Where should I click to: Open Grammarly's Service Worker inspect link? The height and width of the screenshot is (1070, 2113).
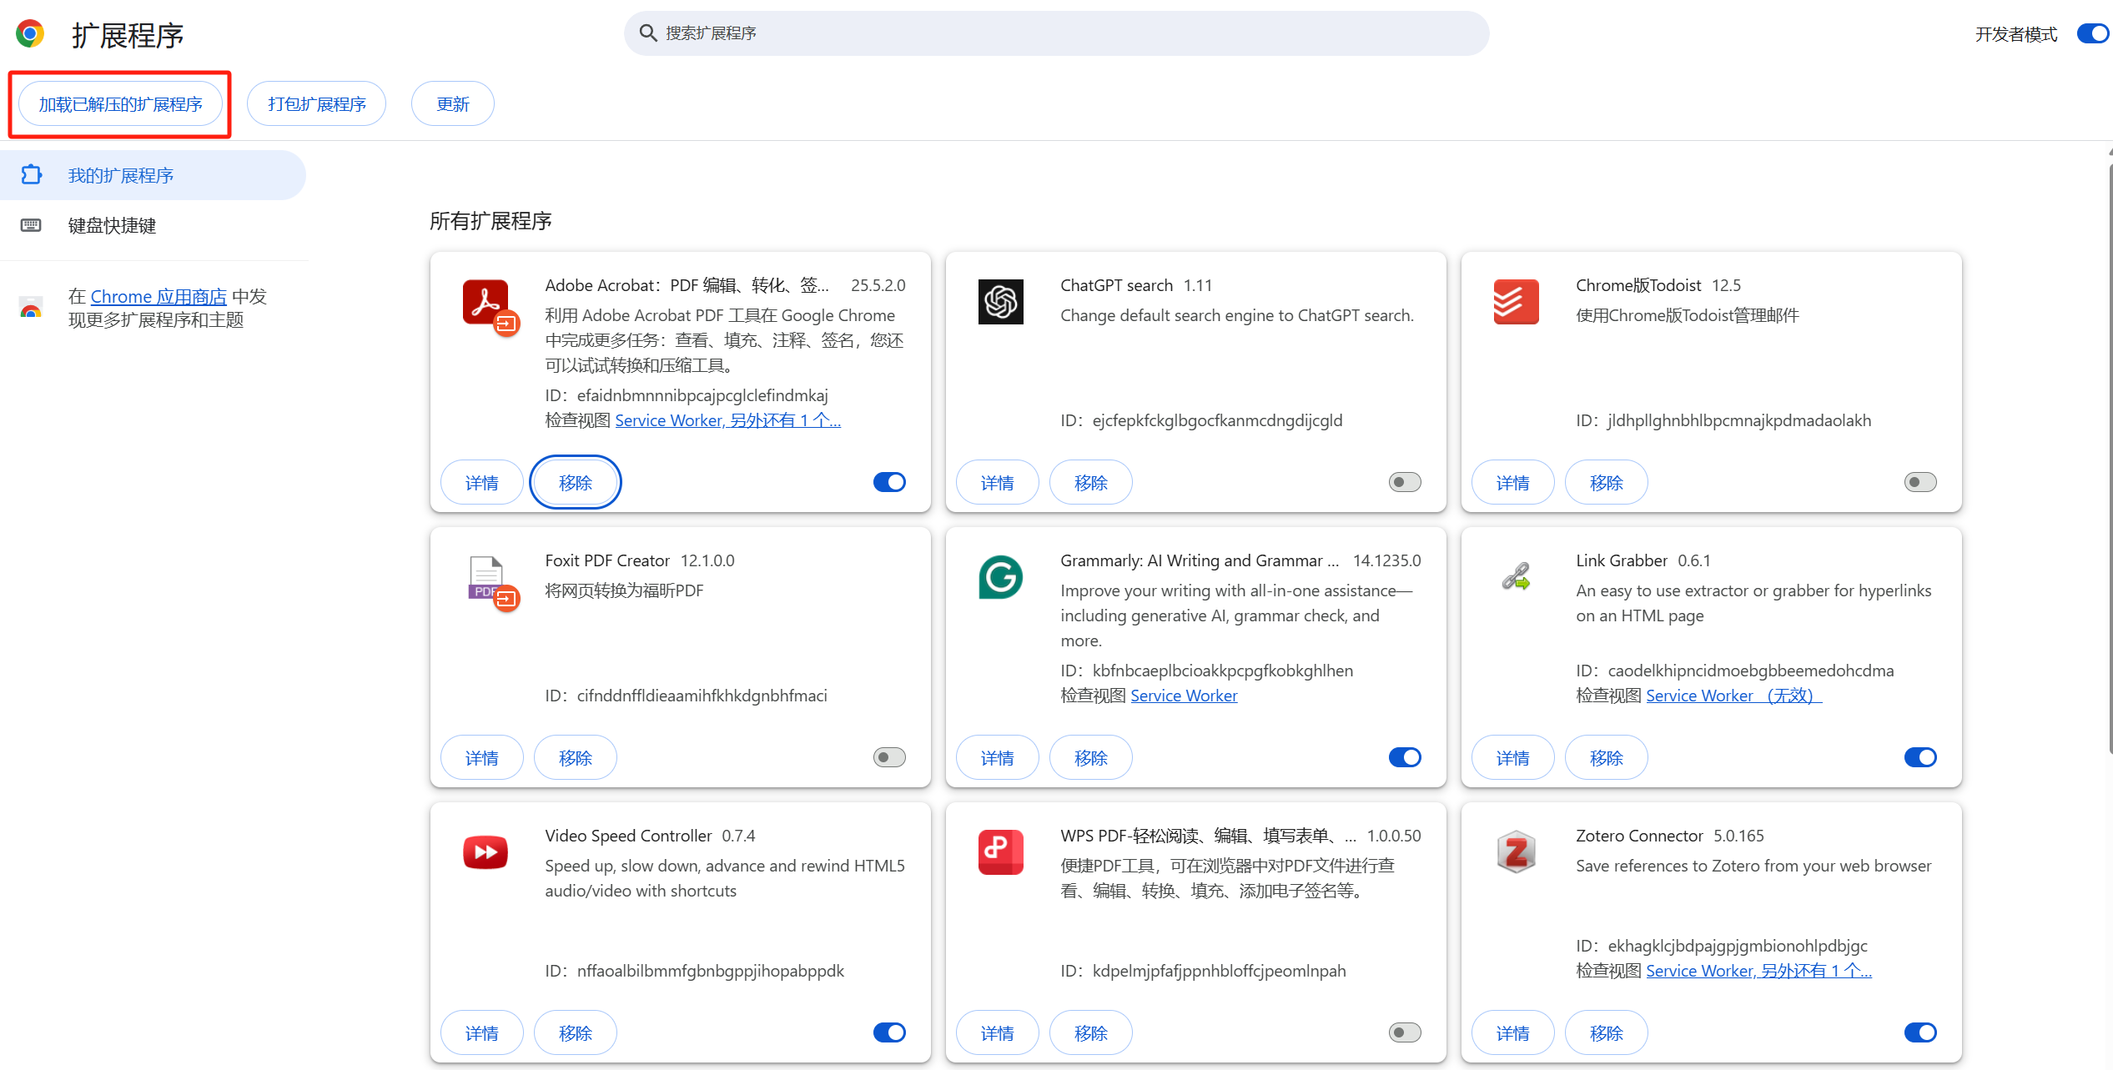pyautogui.click(x=1183, y=696)
